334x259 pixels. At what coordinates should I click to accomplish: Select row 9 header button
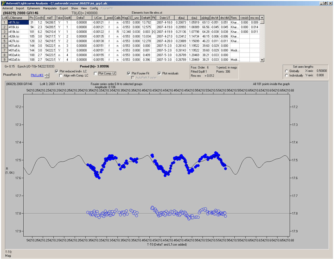[x=5, y=60]
